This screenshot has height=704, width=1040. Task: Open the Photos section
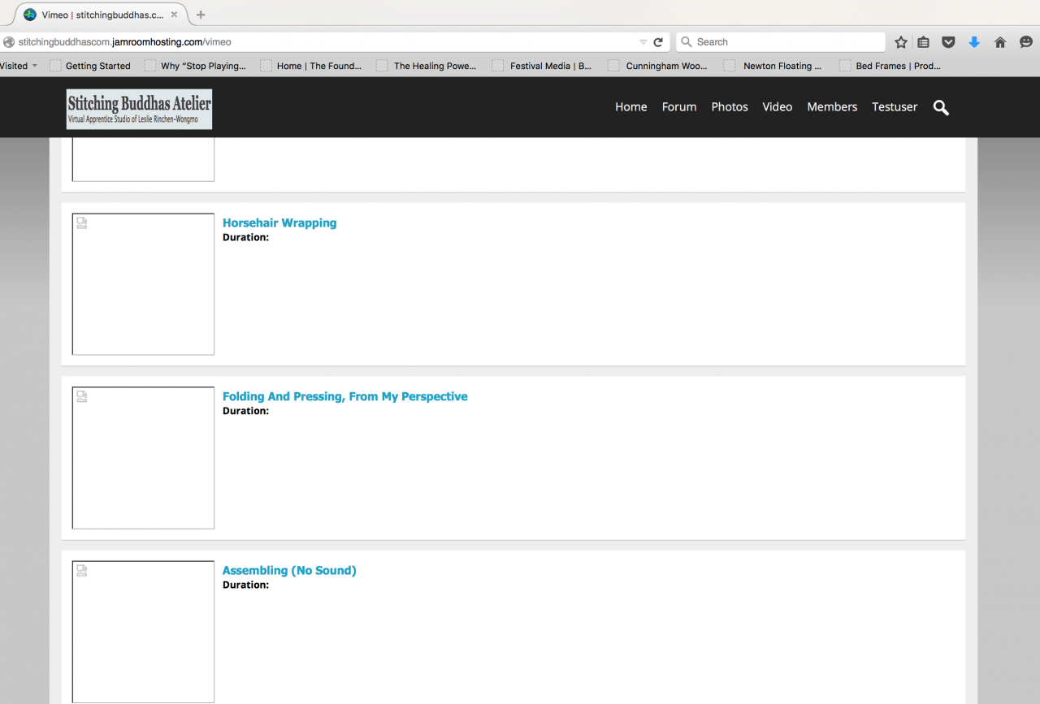(730, 106)
